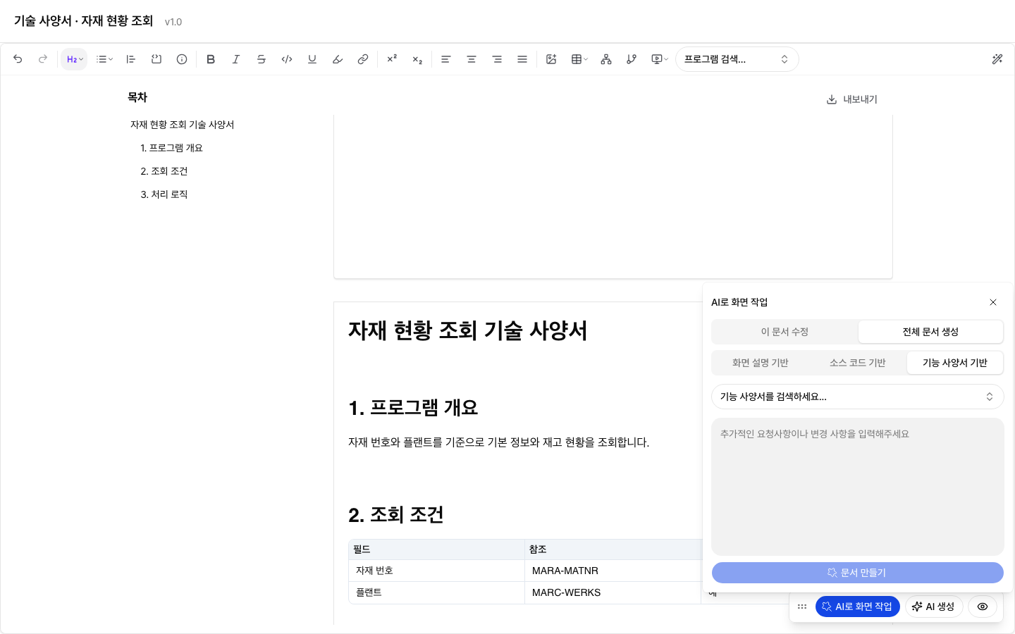Redo the last undone edit
This screenshot has width=1015, height=634.
pos(43,59)
